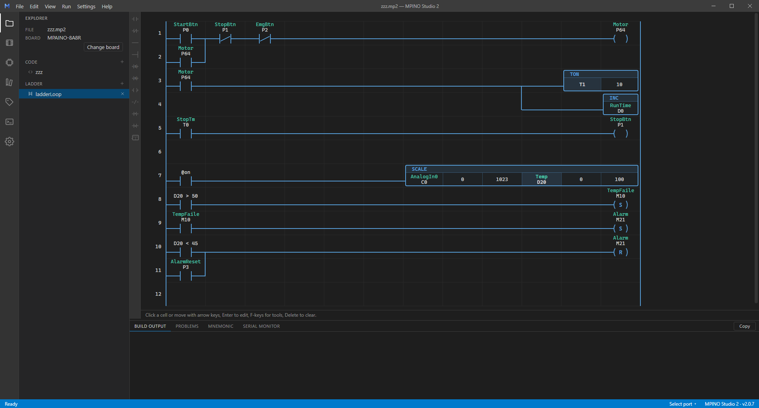
Task: Open the Explorer folder icon in the sidebar
Action: (9, 23)
